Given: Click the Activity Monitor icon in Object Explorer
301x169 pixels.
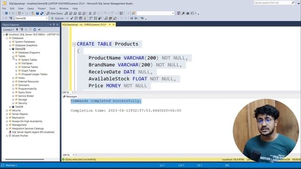Looking at the screenshot, I should [40, 30].
